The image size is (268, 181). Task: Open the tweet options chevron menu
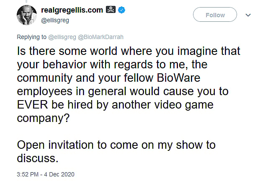pyautogui.click(x=248, y=15)
